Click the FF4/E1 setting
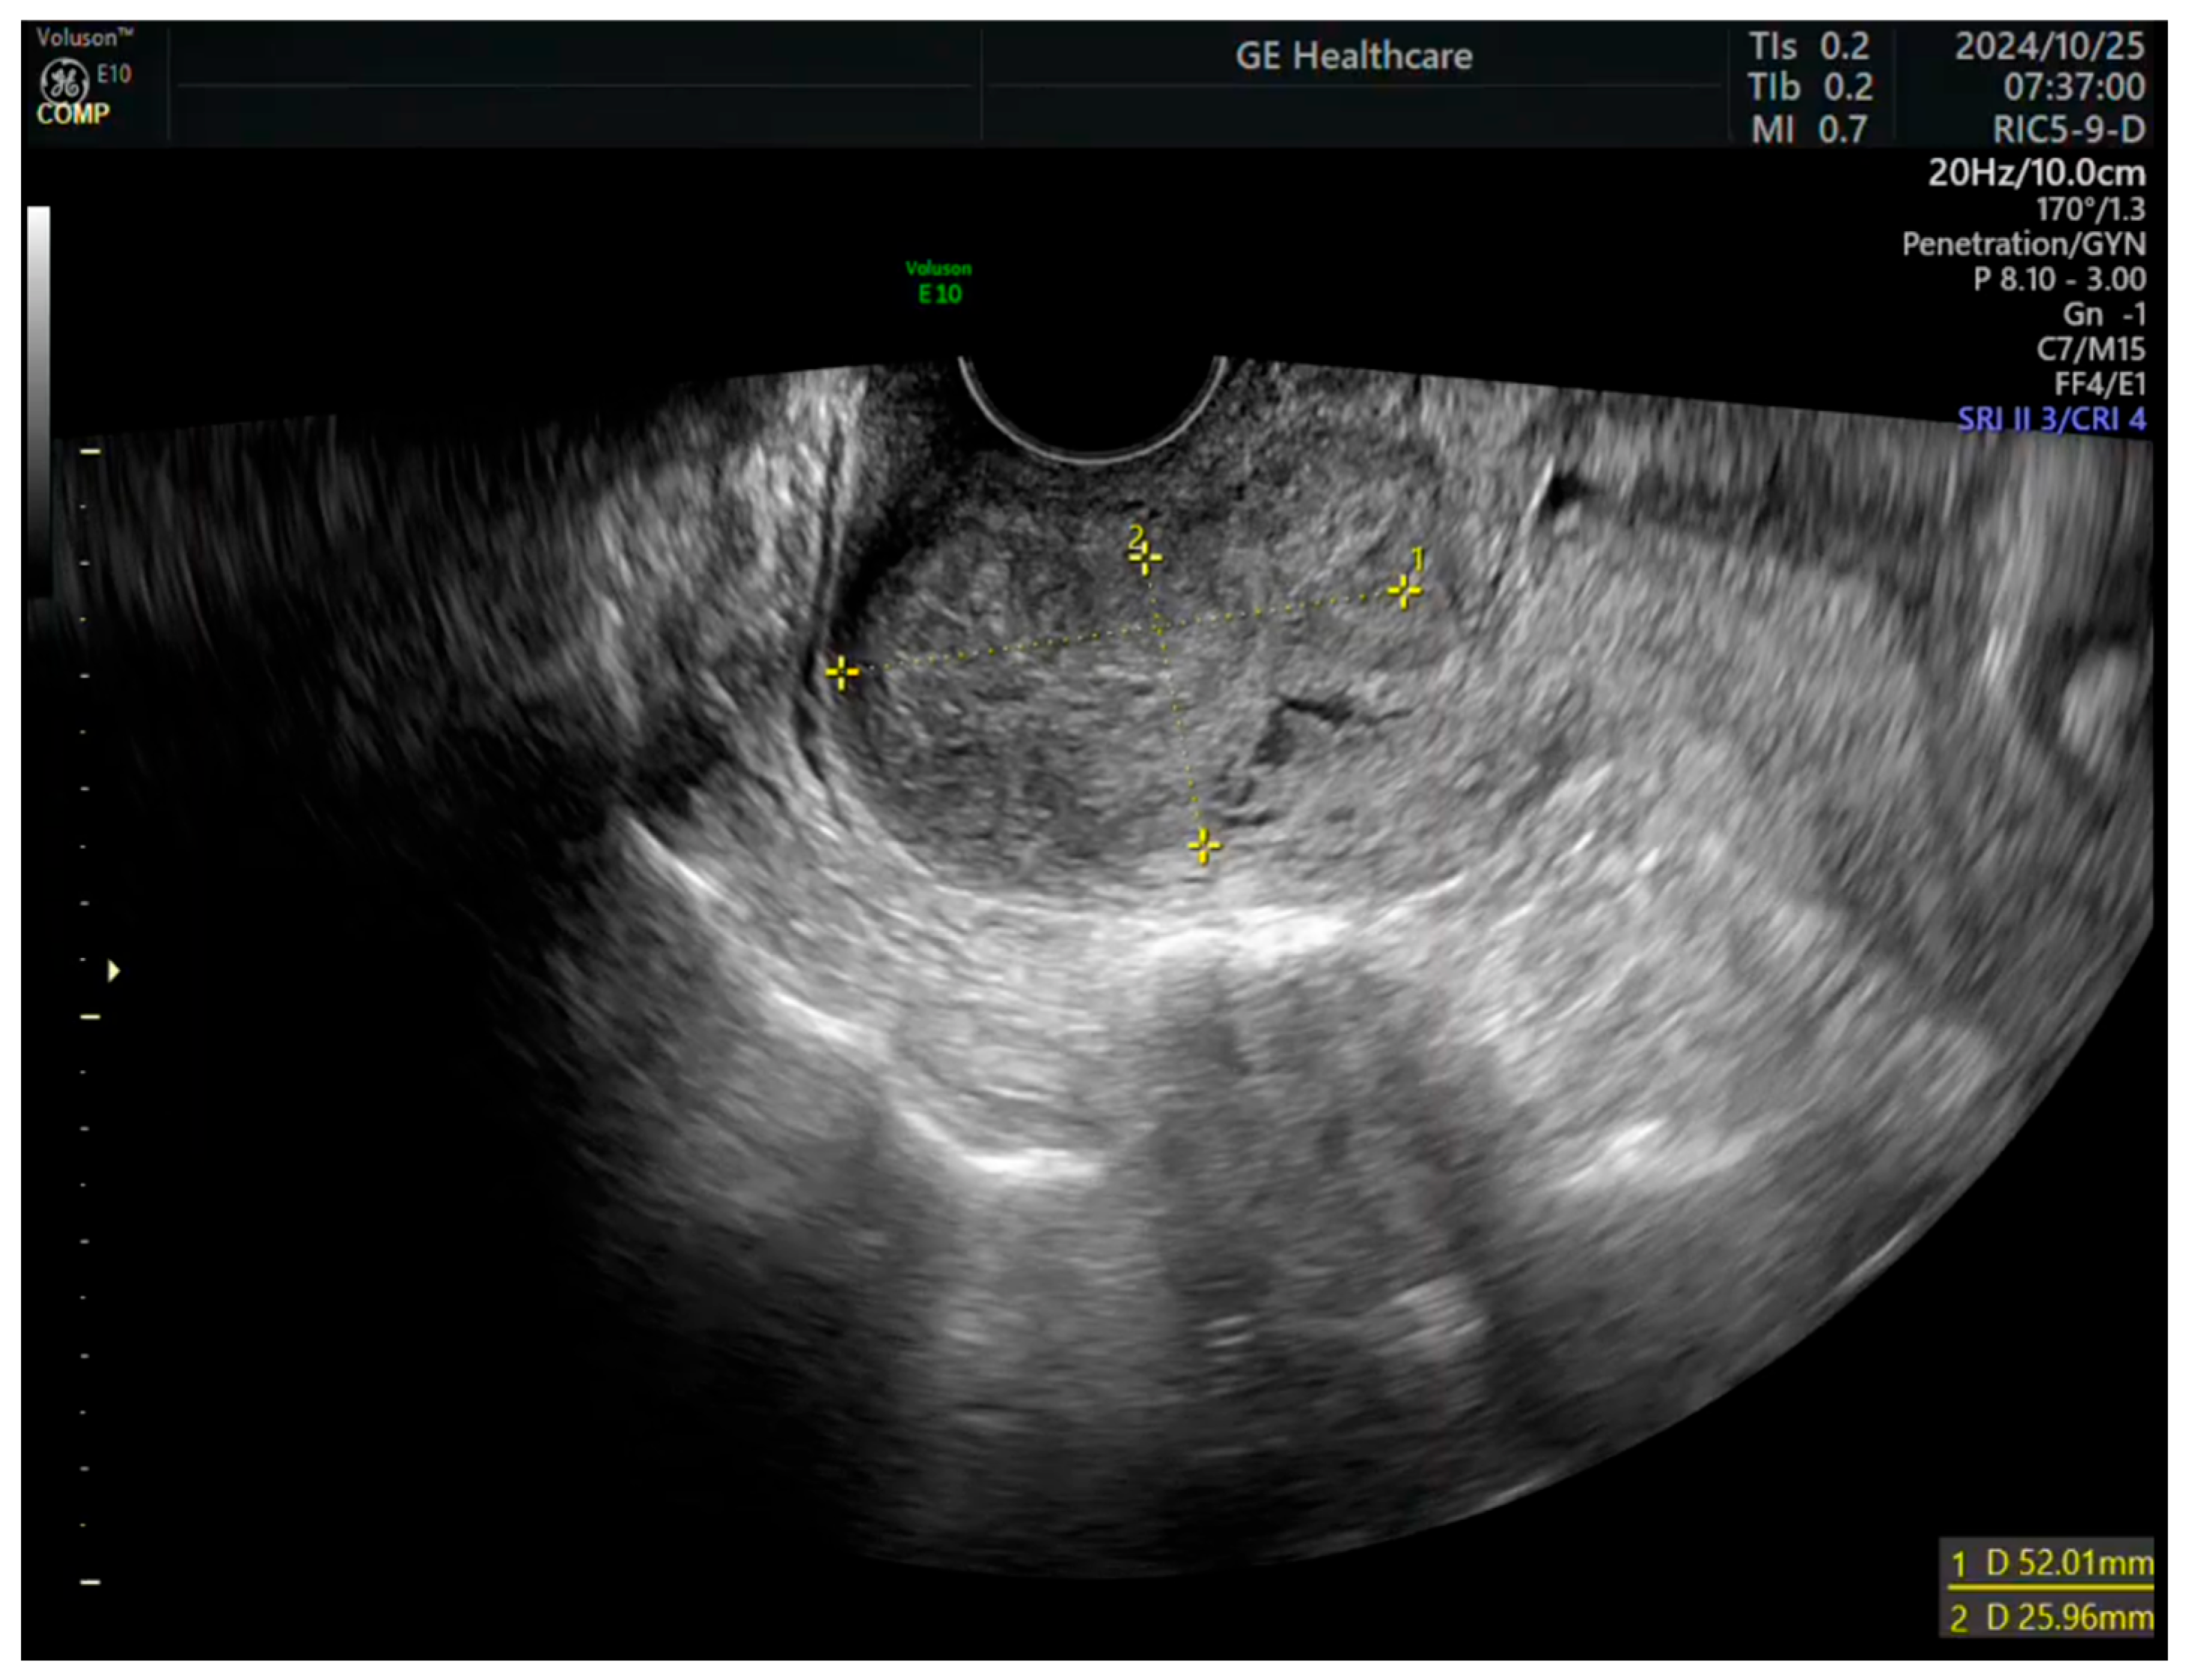 [2099, 384]
